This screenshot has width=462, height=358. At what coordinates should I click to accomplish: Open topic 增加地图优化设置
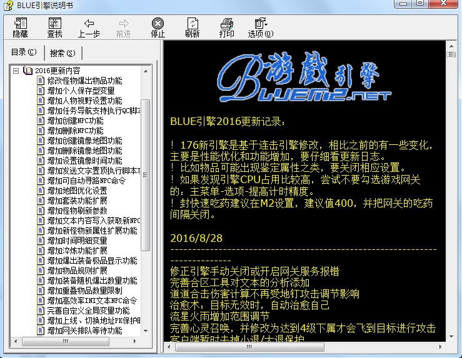pyautogui.click(x=77, y=191)
